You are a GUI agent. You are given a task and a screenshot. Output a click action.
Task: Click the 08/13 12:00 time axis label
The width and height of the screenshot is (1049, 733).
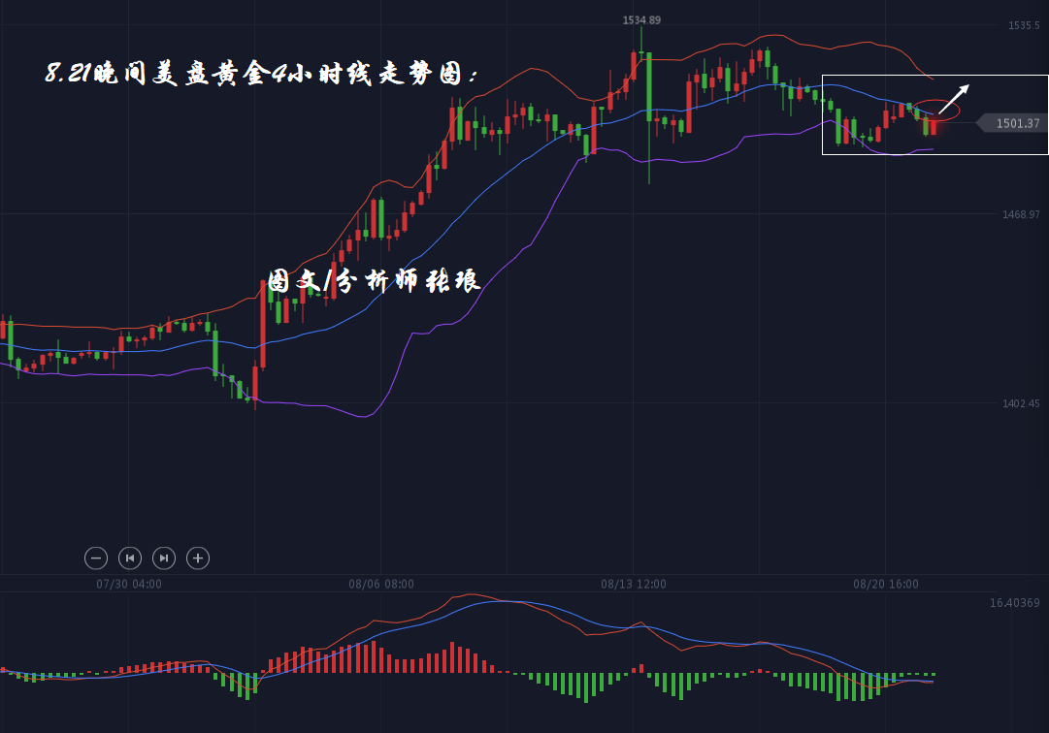634,584
